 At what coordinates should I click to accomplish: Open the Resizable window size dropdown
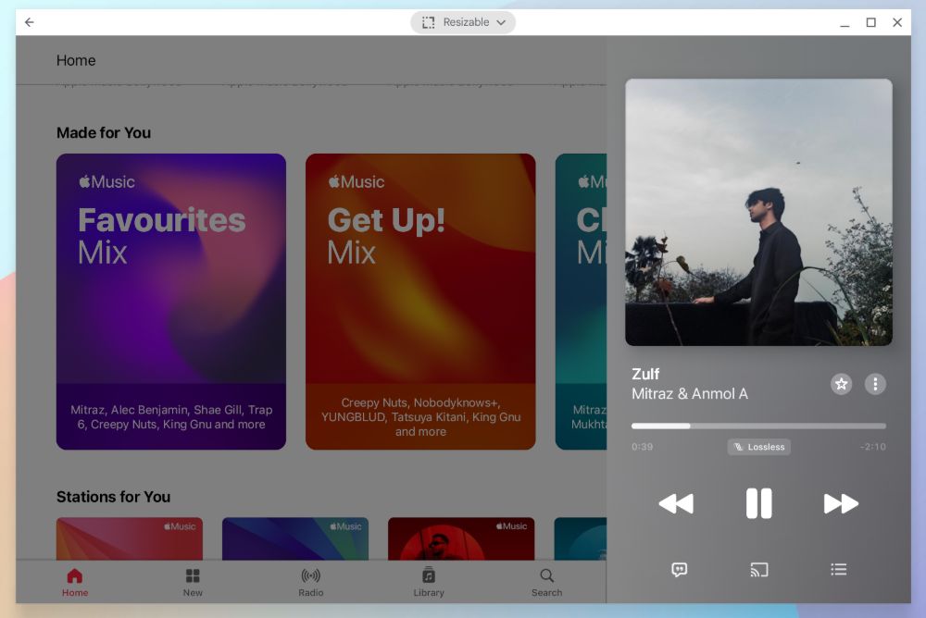pos(463,22)
